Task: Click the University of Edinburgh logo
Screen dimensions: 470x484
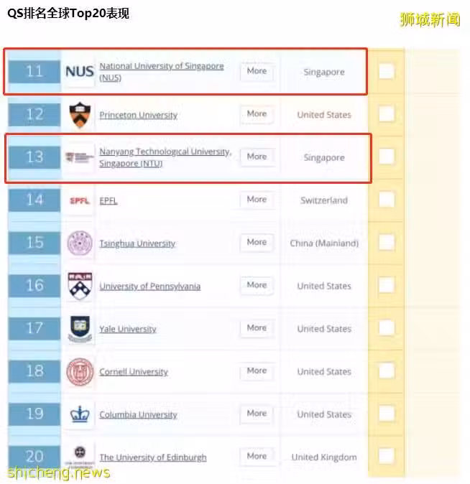Action: click(80, 457)
